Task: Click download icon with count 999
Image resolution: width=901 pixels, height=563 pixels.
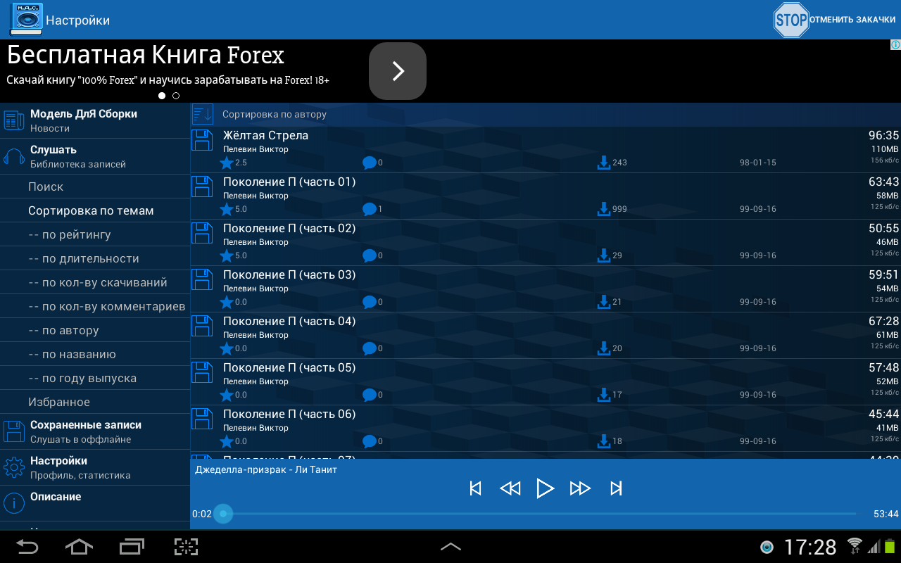Action: pyautogui.click(x=603, y=209)
